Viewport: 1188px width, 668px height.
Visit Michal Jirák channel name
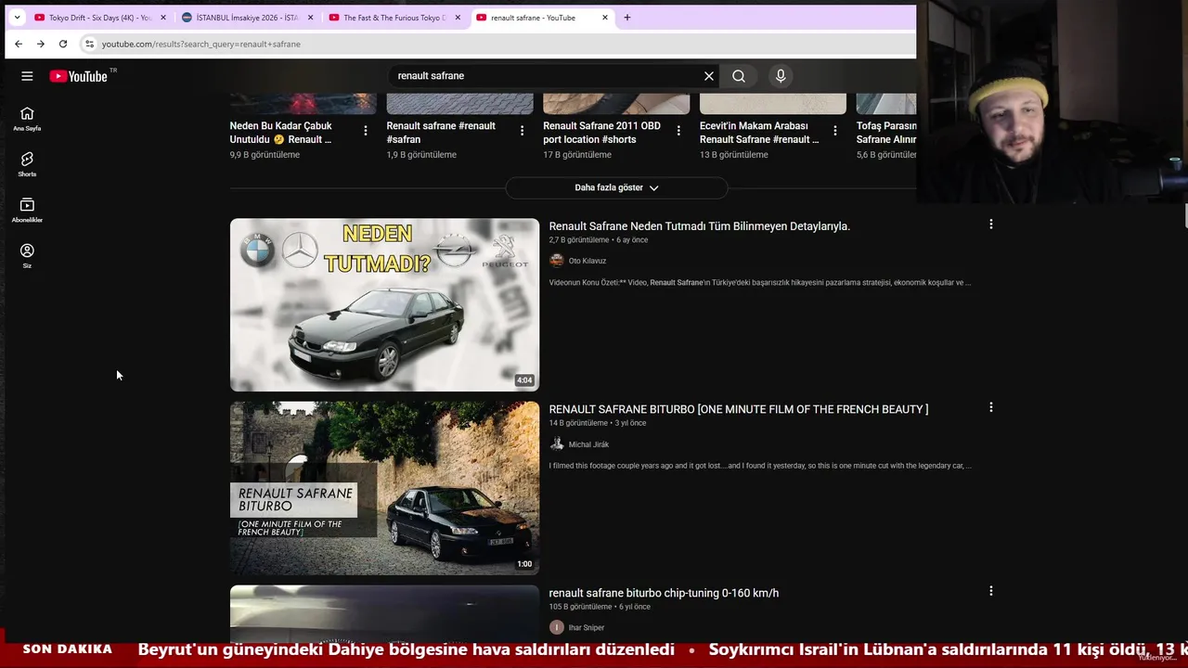588,444
